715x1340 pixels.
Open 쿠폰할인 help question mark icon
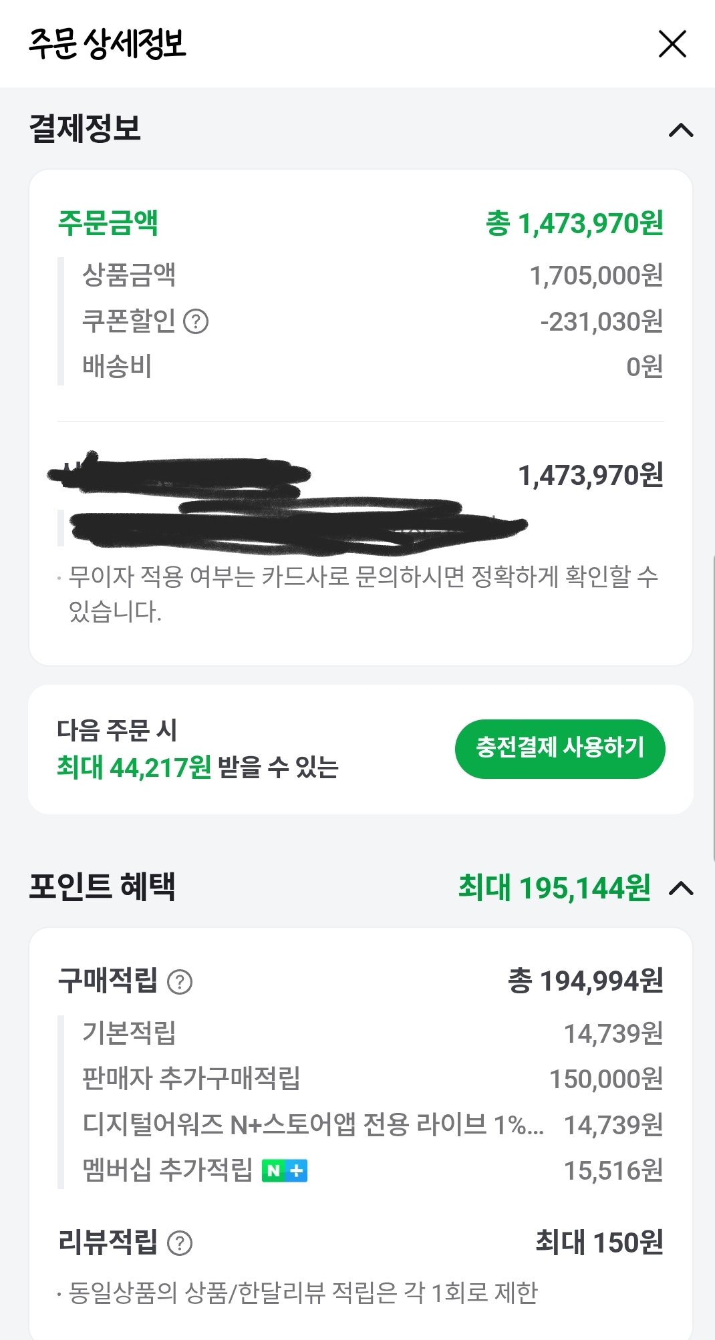click(x=196, y=322)
